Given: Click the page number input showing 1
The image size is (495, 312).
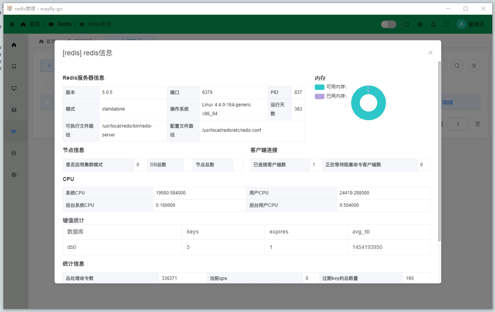Looking at the screenshot, I should tap(458, 124).
